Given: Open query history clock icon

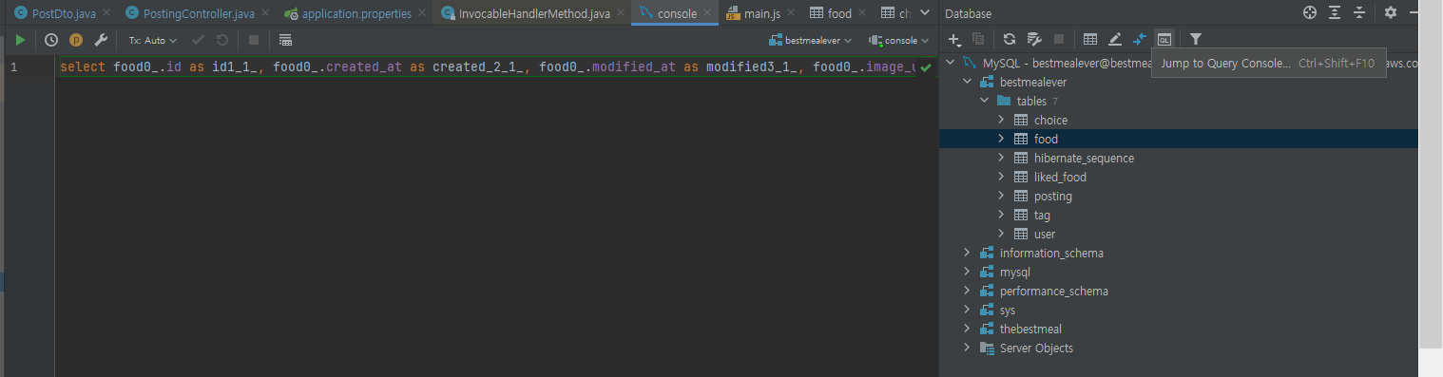Looking at the screenshot, I should [x=51, y=41].
